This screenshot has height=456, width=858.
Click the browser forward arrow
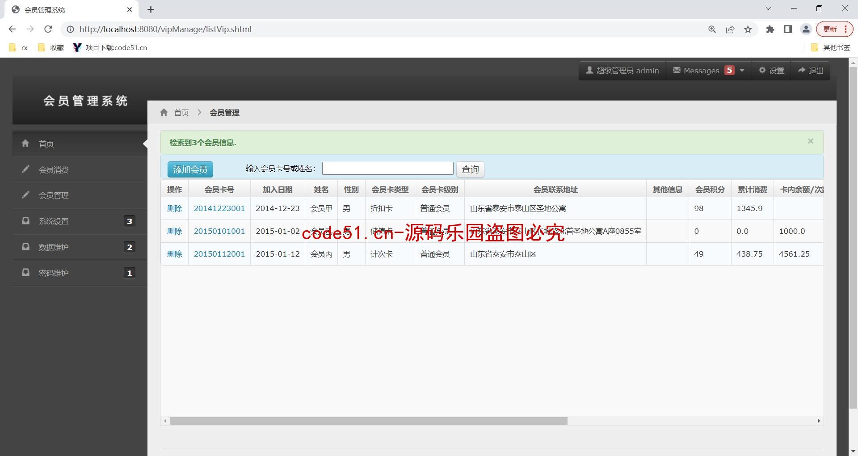[x=30, y=29]
